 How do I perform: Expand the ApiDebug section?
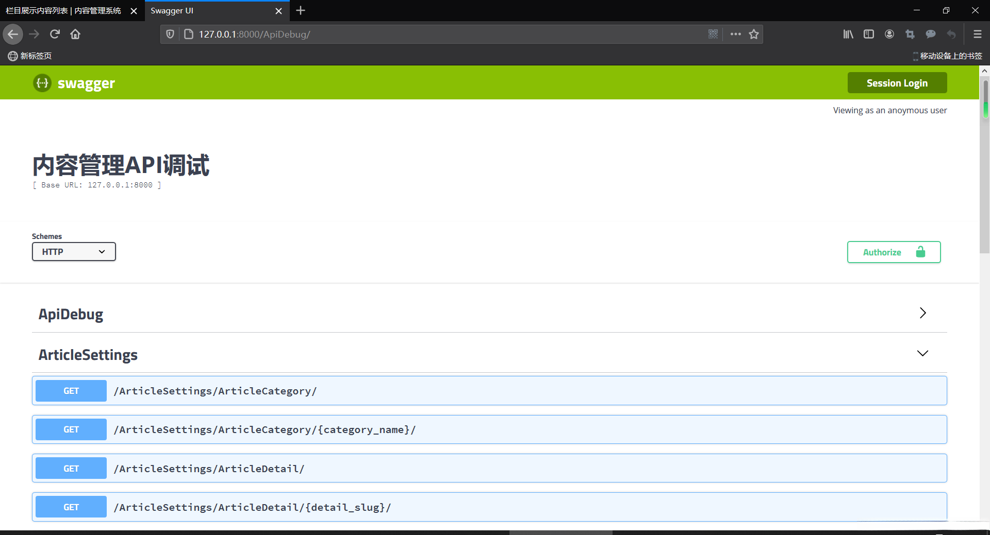tap(922, 313)
